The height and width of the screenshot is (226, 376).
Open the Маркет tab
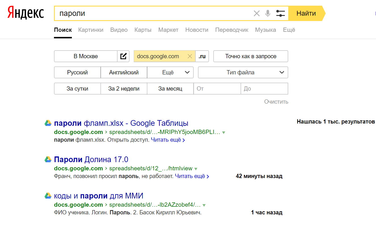168,30
